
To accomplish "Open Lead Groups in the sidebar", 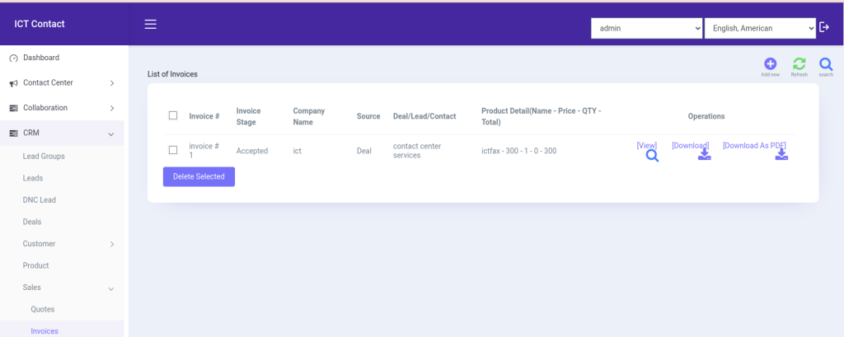I will [44, 156].
